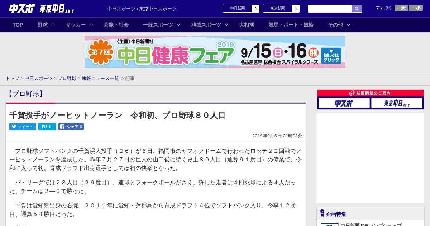Click the 企画特集 ribbon icon
Viewport: 430px width, 226px height.
pos(322,213)
